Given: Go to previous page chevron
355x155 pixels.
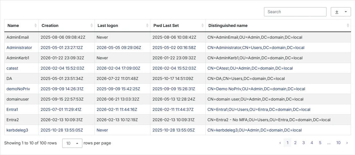Looking at the screenshot, I should point(280,143).
